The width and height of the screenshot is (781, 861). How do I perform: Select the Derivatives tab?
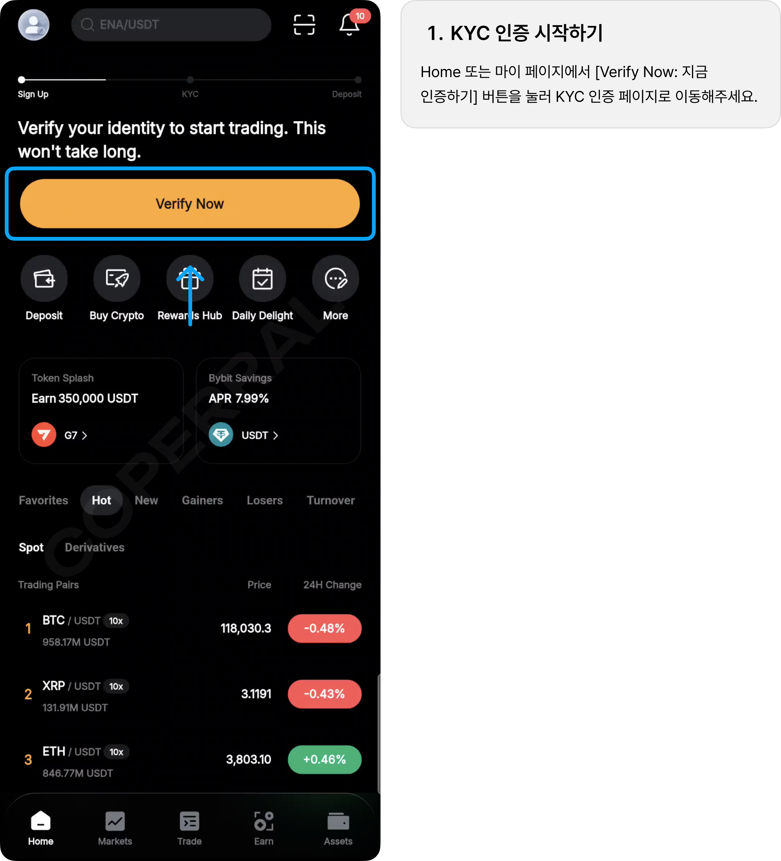[x=95, y=547]
